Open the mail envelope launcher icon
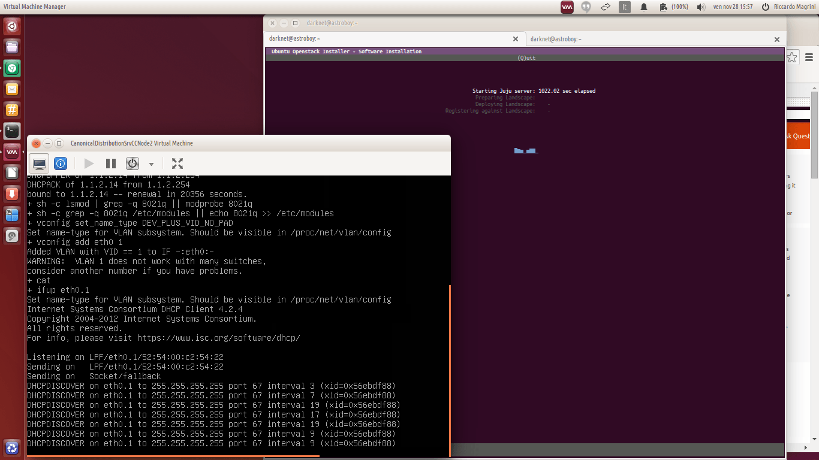Viewport: 819px width, 460px height. [12, 89]
